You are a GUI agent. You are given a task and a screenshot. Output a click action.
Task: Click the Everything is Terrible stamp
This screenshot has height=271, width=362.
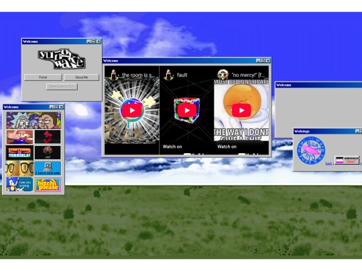point(19,153)
